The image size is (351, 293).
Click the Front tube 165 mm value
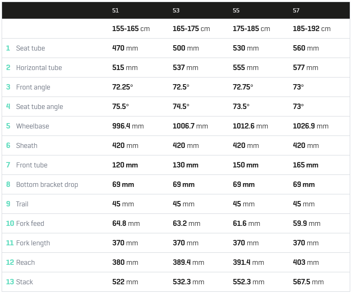click(x=305, y=165)
